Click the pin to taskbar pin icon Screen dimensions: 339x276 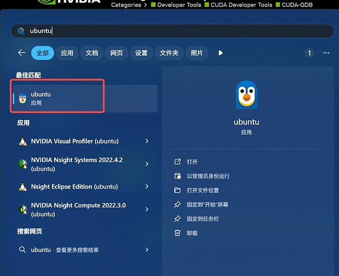tap(178, 218)
